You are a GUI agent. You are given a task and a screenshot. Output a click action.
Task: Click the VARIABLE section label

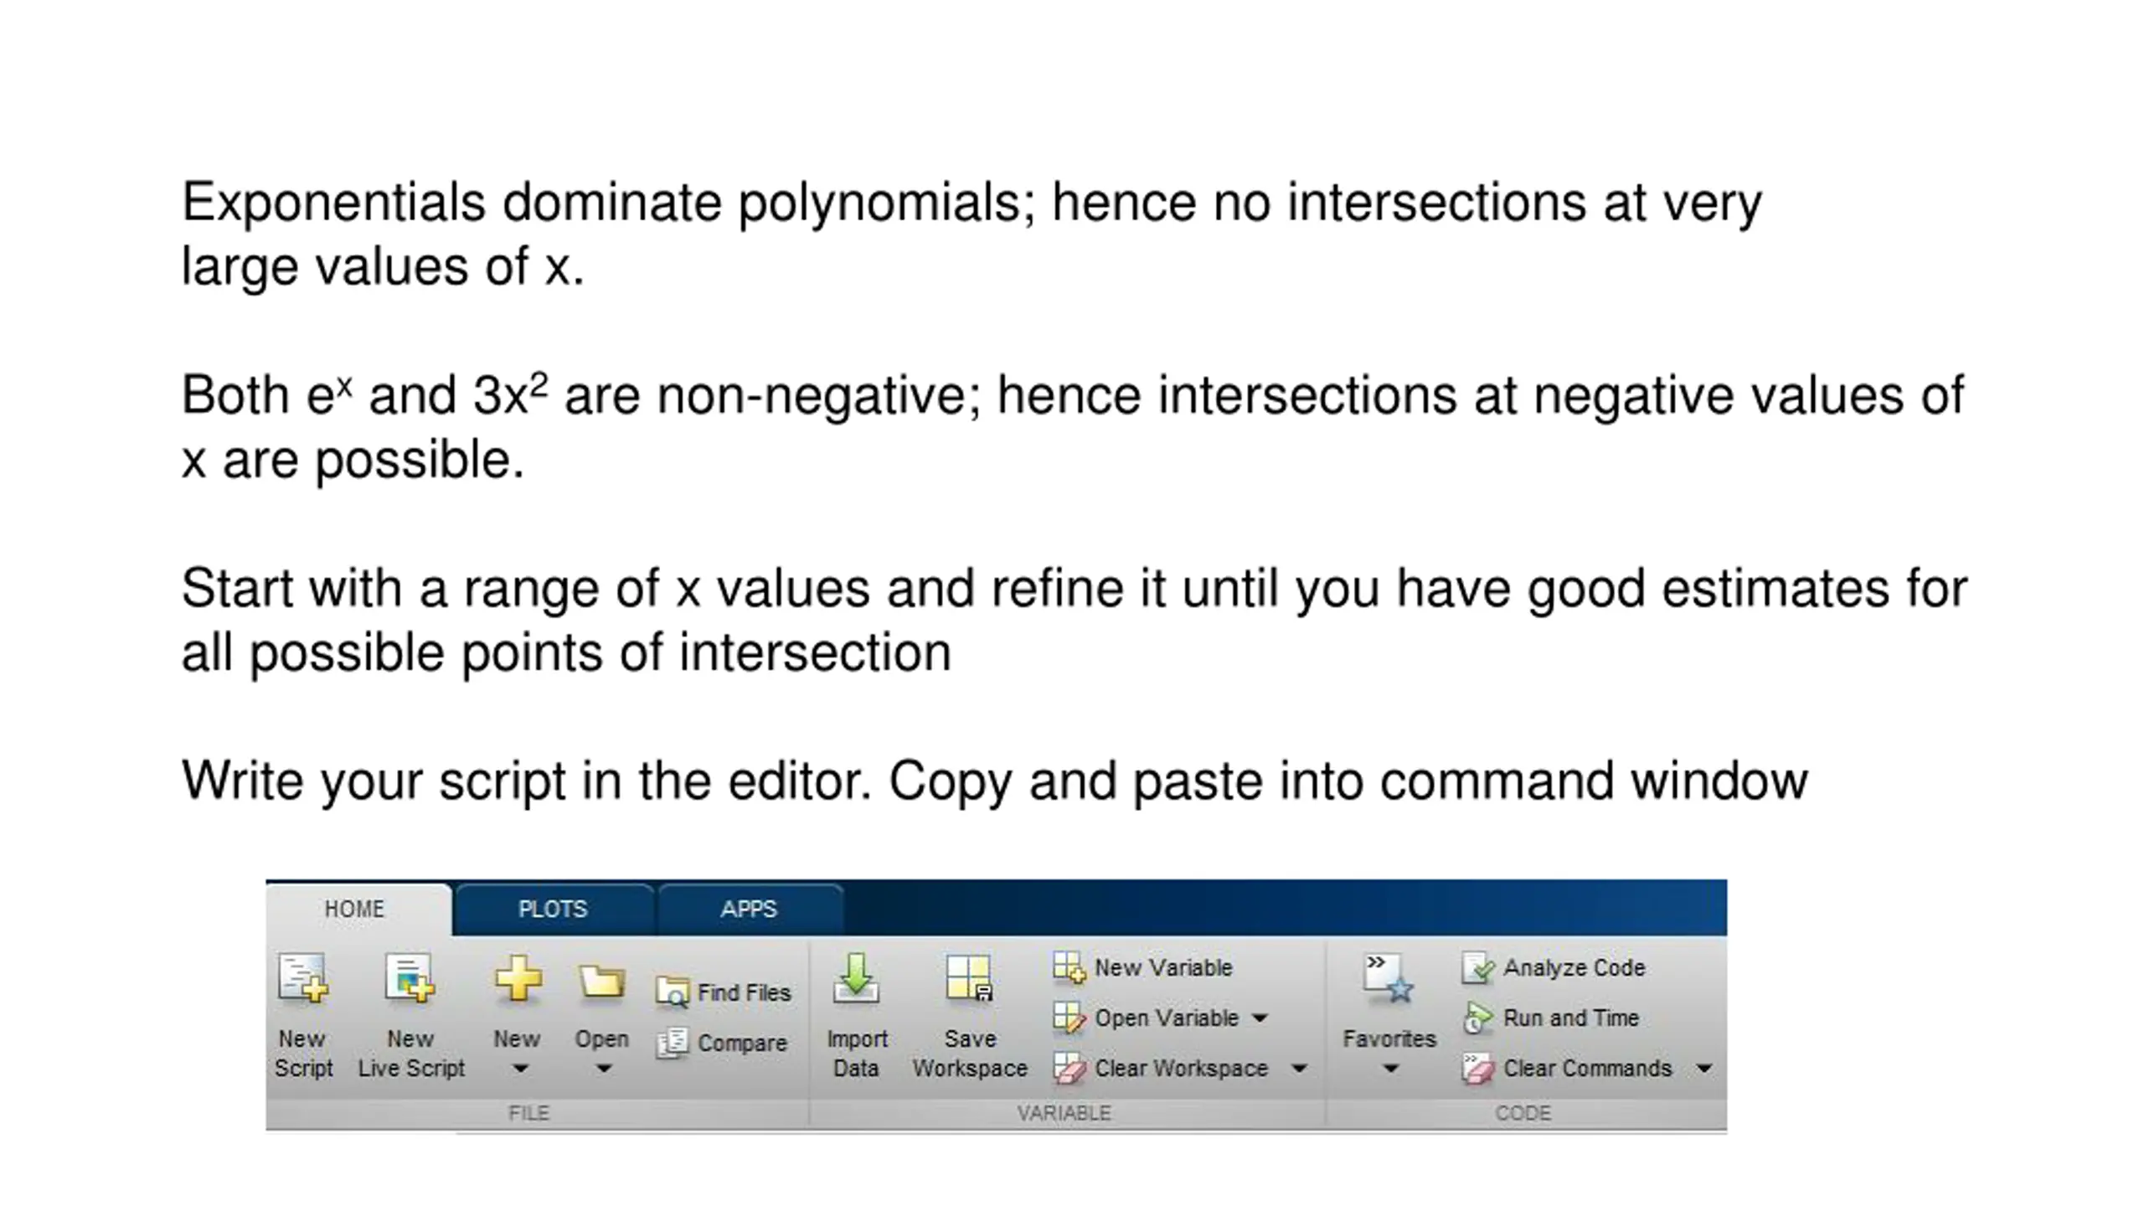tap(1064, 1113)
